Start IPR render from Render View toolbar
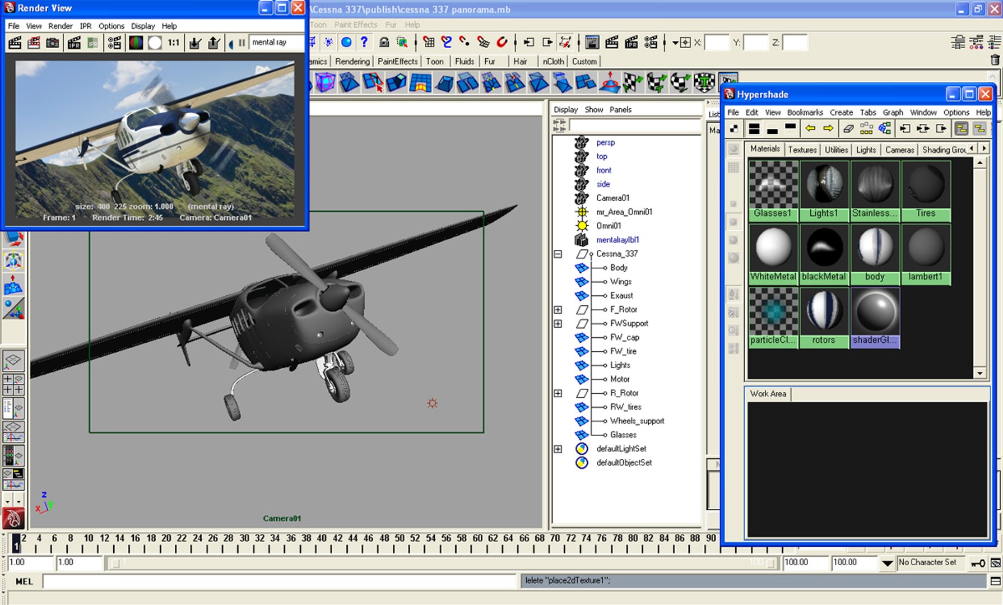Screen dimensions: 1003x605 [74, 43]
